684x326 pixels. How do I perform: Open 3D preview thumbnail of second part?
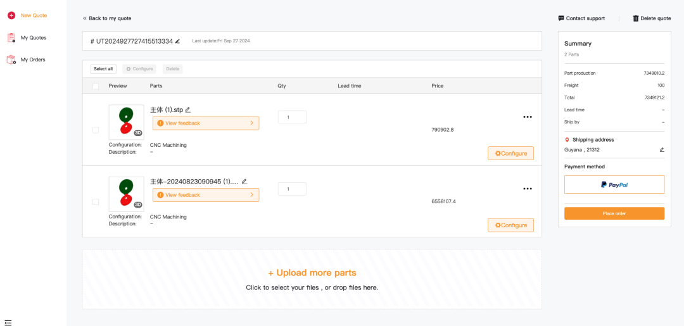pos(126,194)
